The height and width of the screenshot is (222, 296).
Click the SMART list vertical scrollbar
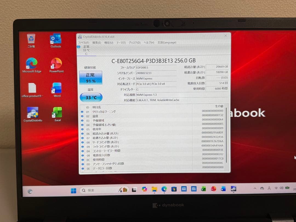point(226,135)
